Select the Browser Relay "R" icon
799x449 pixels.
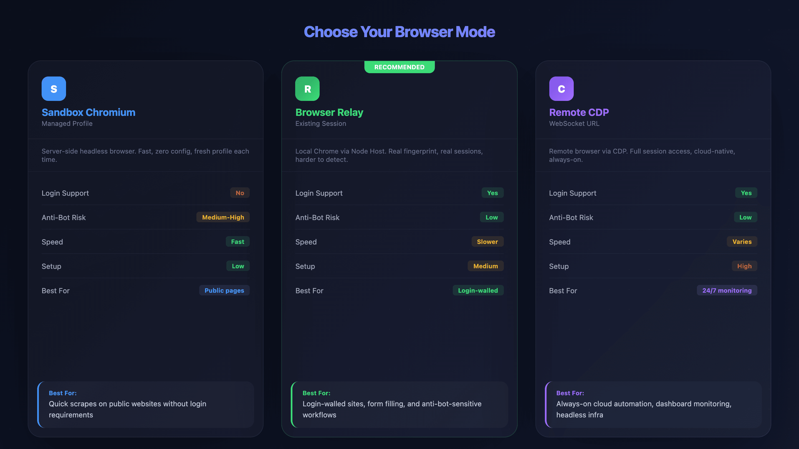[x=307, y=89]
